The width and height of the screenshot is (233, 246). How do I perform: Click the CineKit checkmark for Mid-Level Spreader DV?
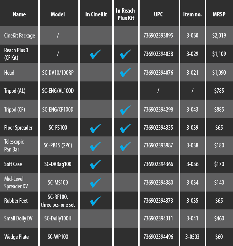(x=95, y=183)
